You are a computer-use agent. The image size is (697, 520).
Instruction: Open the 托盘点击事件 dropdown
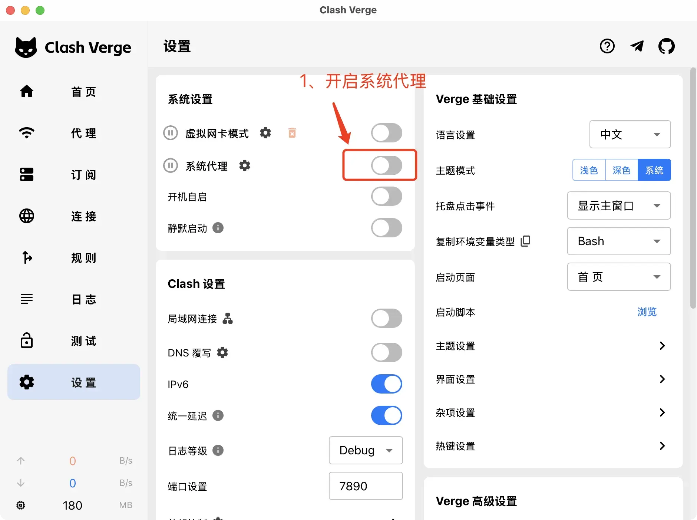618,206
